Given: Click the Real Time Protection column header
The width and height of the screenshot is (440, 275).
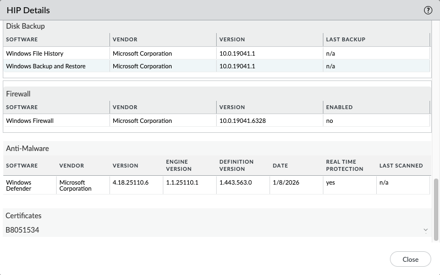Looking at the screenshot, I should click(345, 165).
